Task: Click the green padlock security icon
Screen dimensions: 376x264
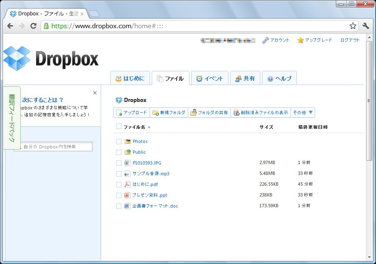Action: pos(46,26)
